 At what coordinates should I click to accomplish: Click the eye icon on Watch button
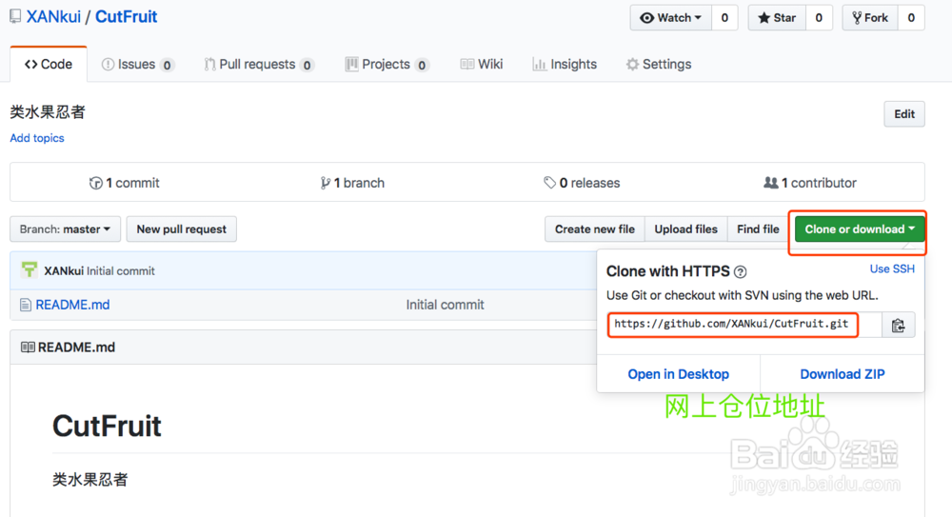[647, 18]
